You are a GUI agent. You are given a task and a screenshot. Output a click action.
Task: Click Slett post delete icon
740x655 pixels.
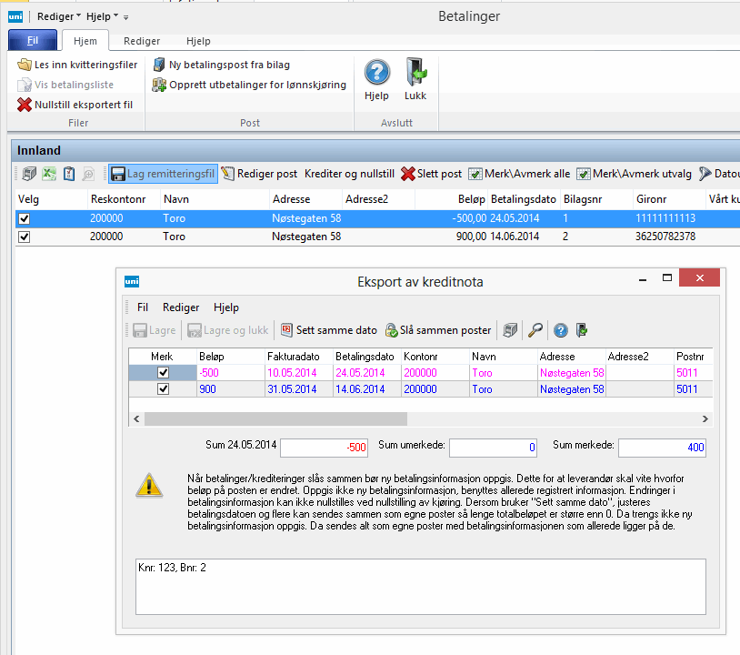pyautogui.click(x=409, y=174)
